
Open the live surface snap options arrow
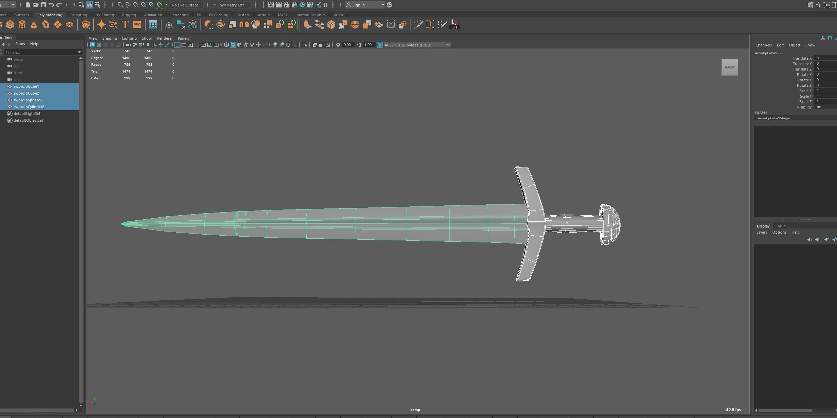click(x=166, y=5)
